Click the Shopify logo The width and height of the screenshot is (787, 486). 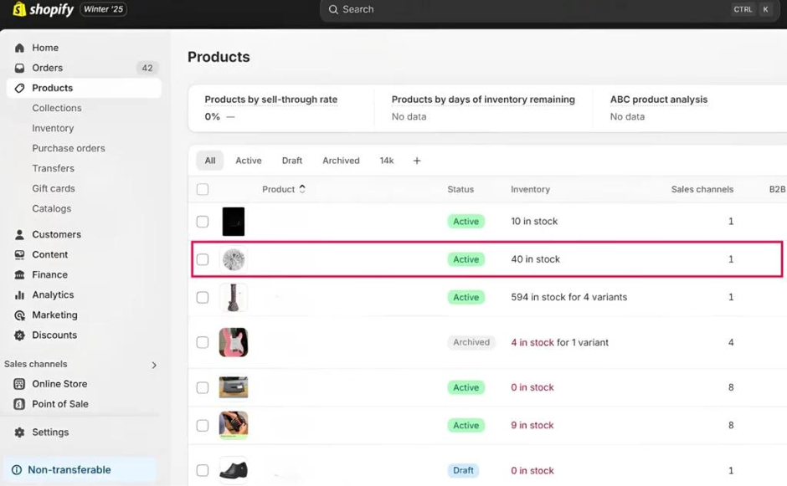pyautogui.click(x=43, y=9)
